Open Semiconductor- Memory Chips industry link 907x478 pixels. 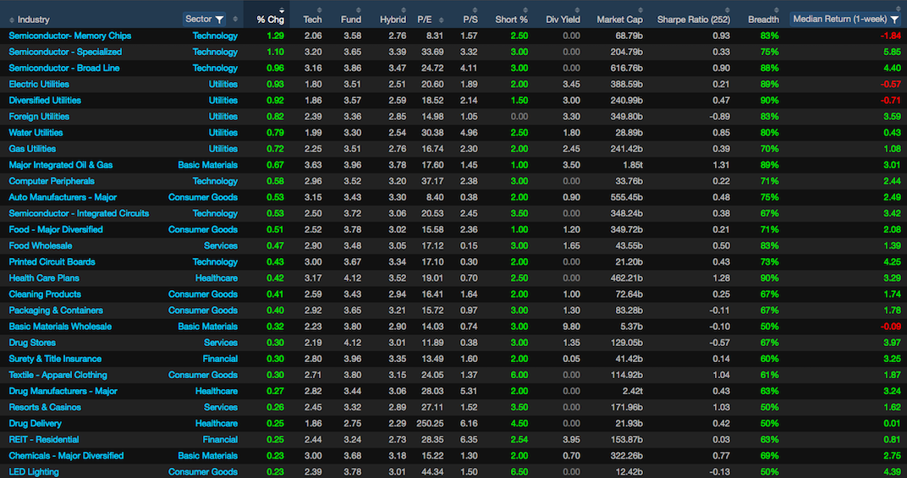70,36
